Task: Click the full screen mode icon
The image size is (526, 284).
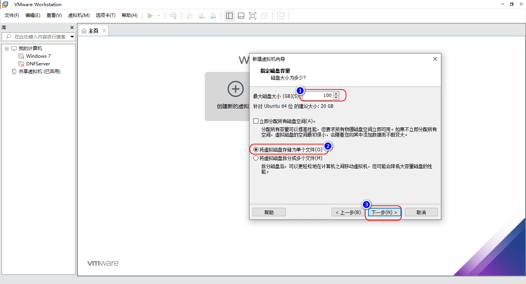Action: pos(253,16)
